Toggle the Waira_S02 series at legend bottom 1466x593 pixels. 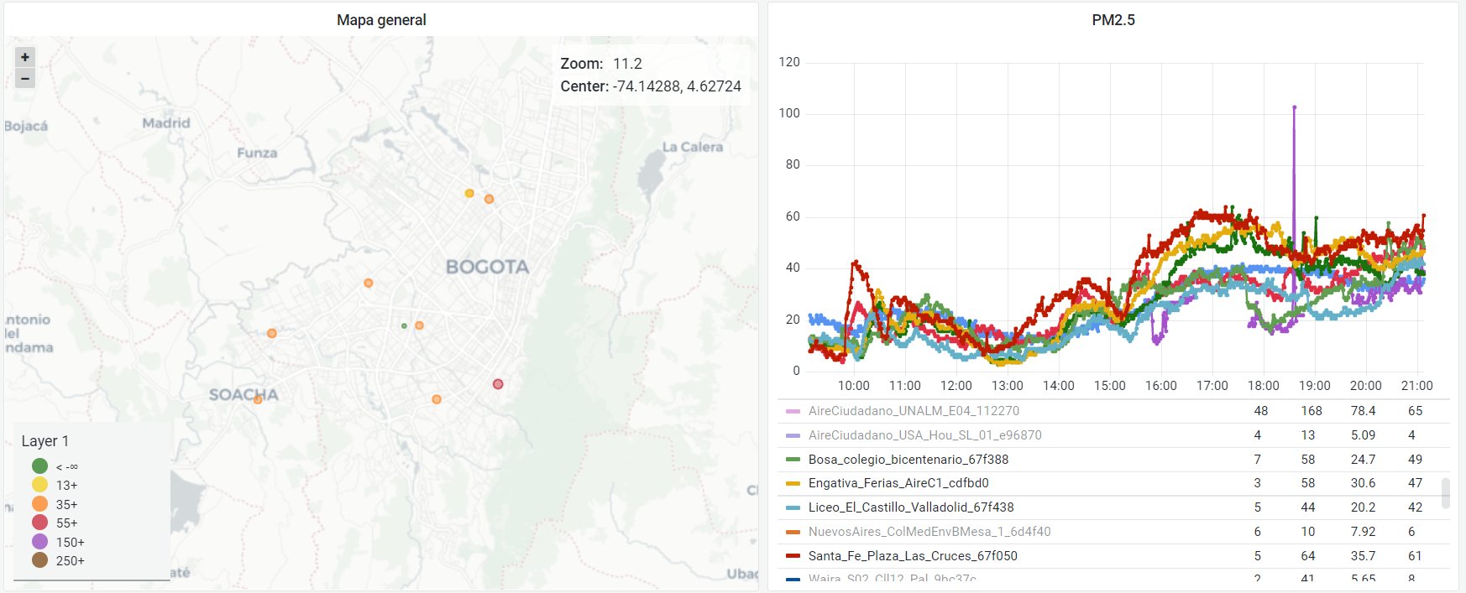[892, 579]
